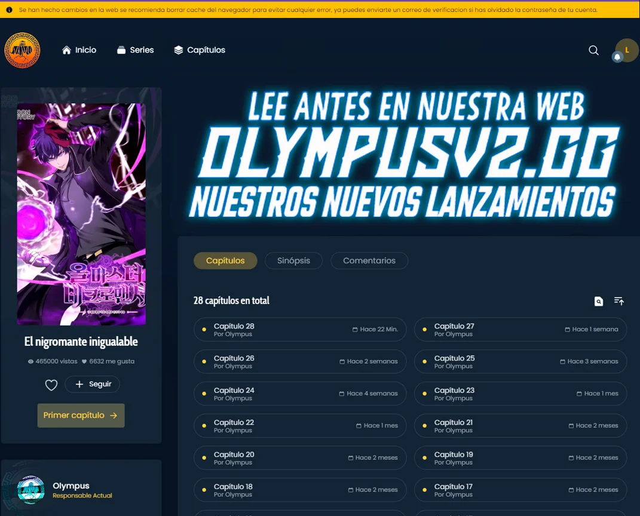The width and height of the screenshot is (640, 516).
Task: Open the Series menu item
Action: click(135, 50)
